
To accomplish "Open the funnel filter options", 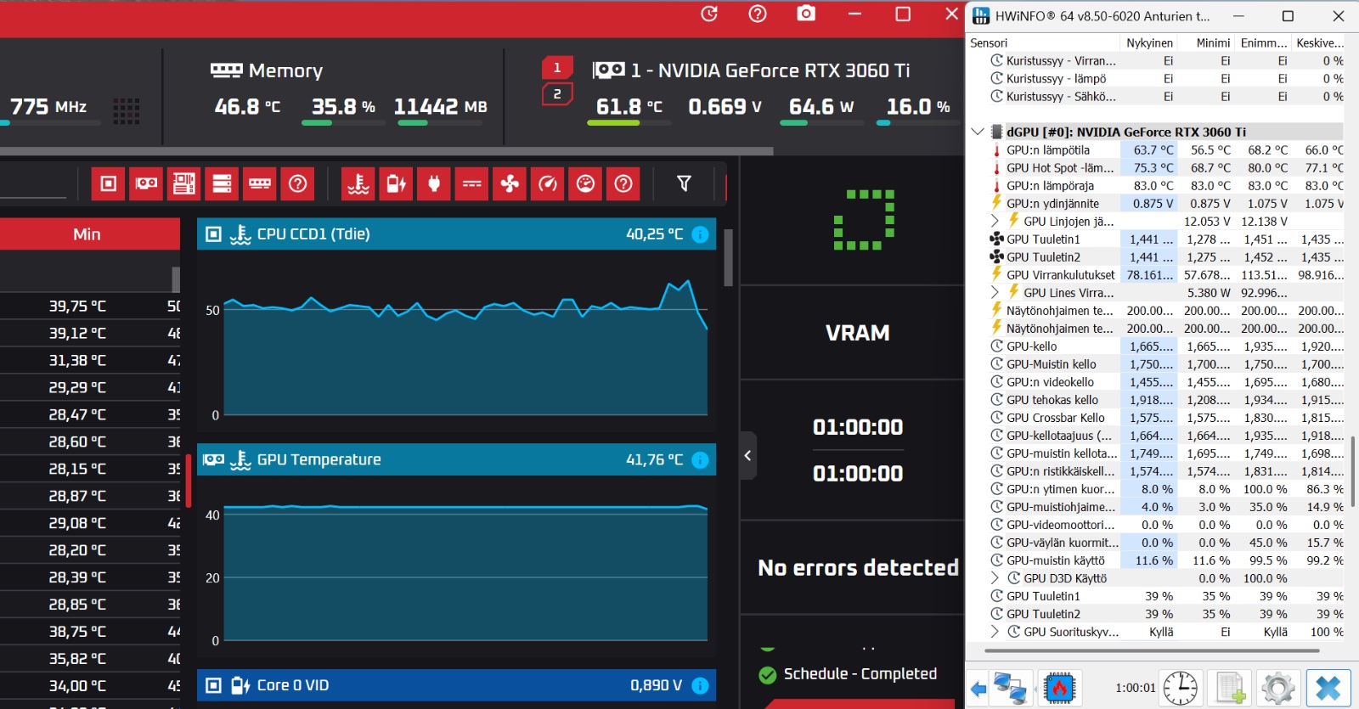I will [x=684, y=183].
